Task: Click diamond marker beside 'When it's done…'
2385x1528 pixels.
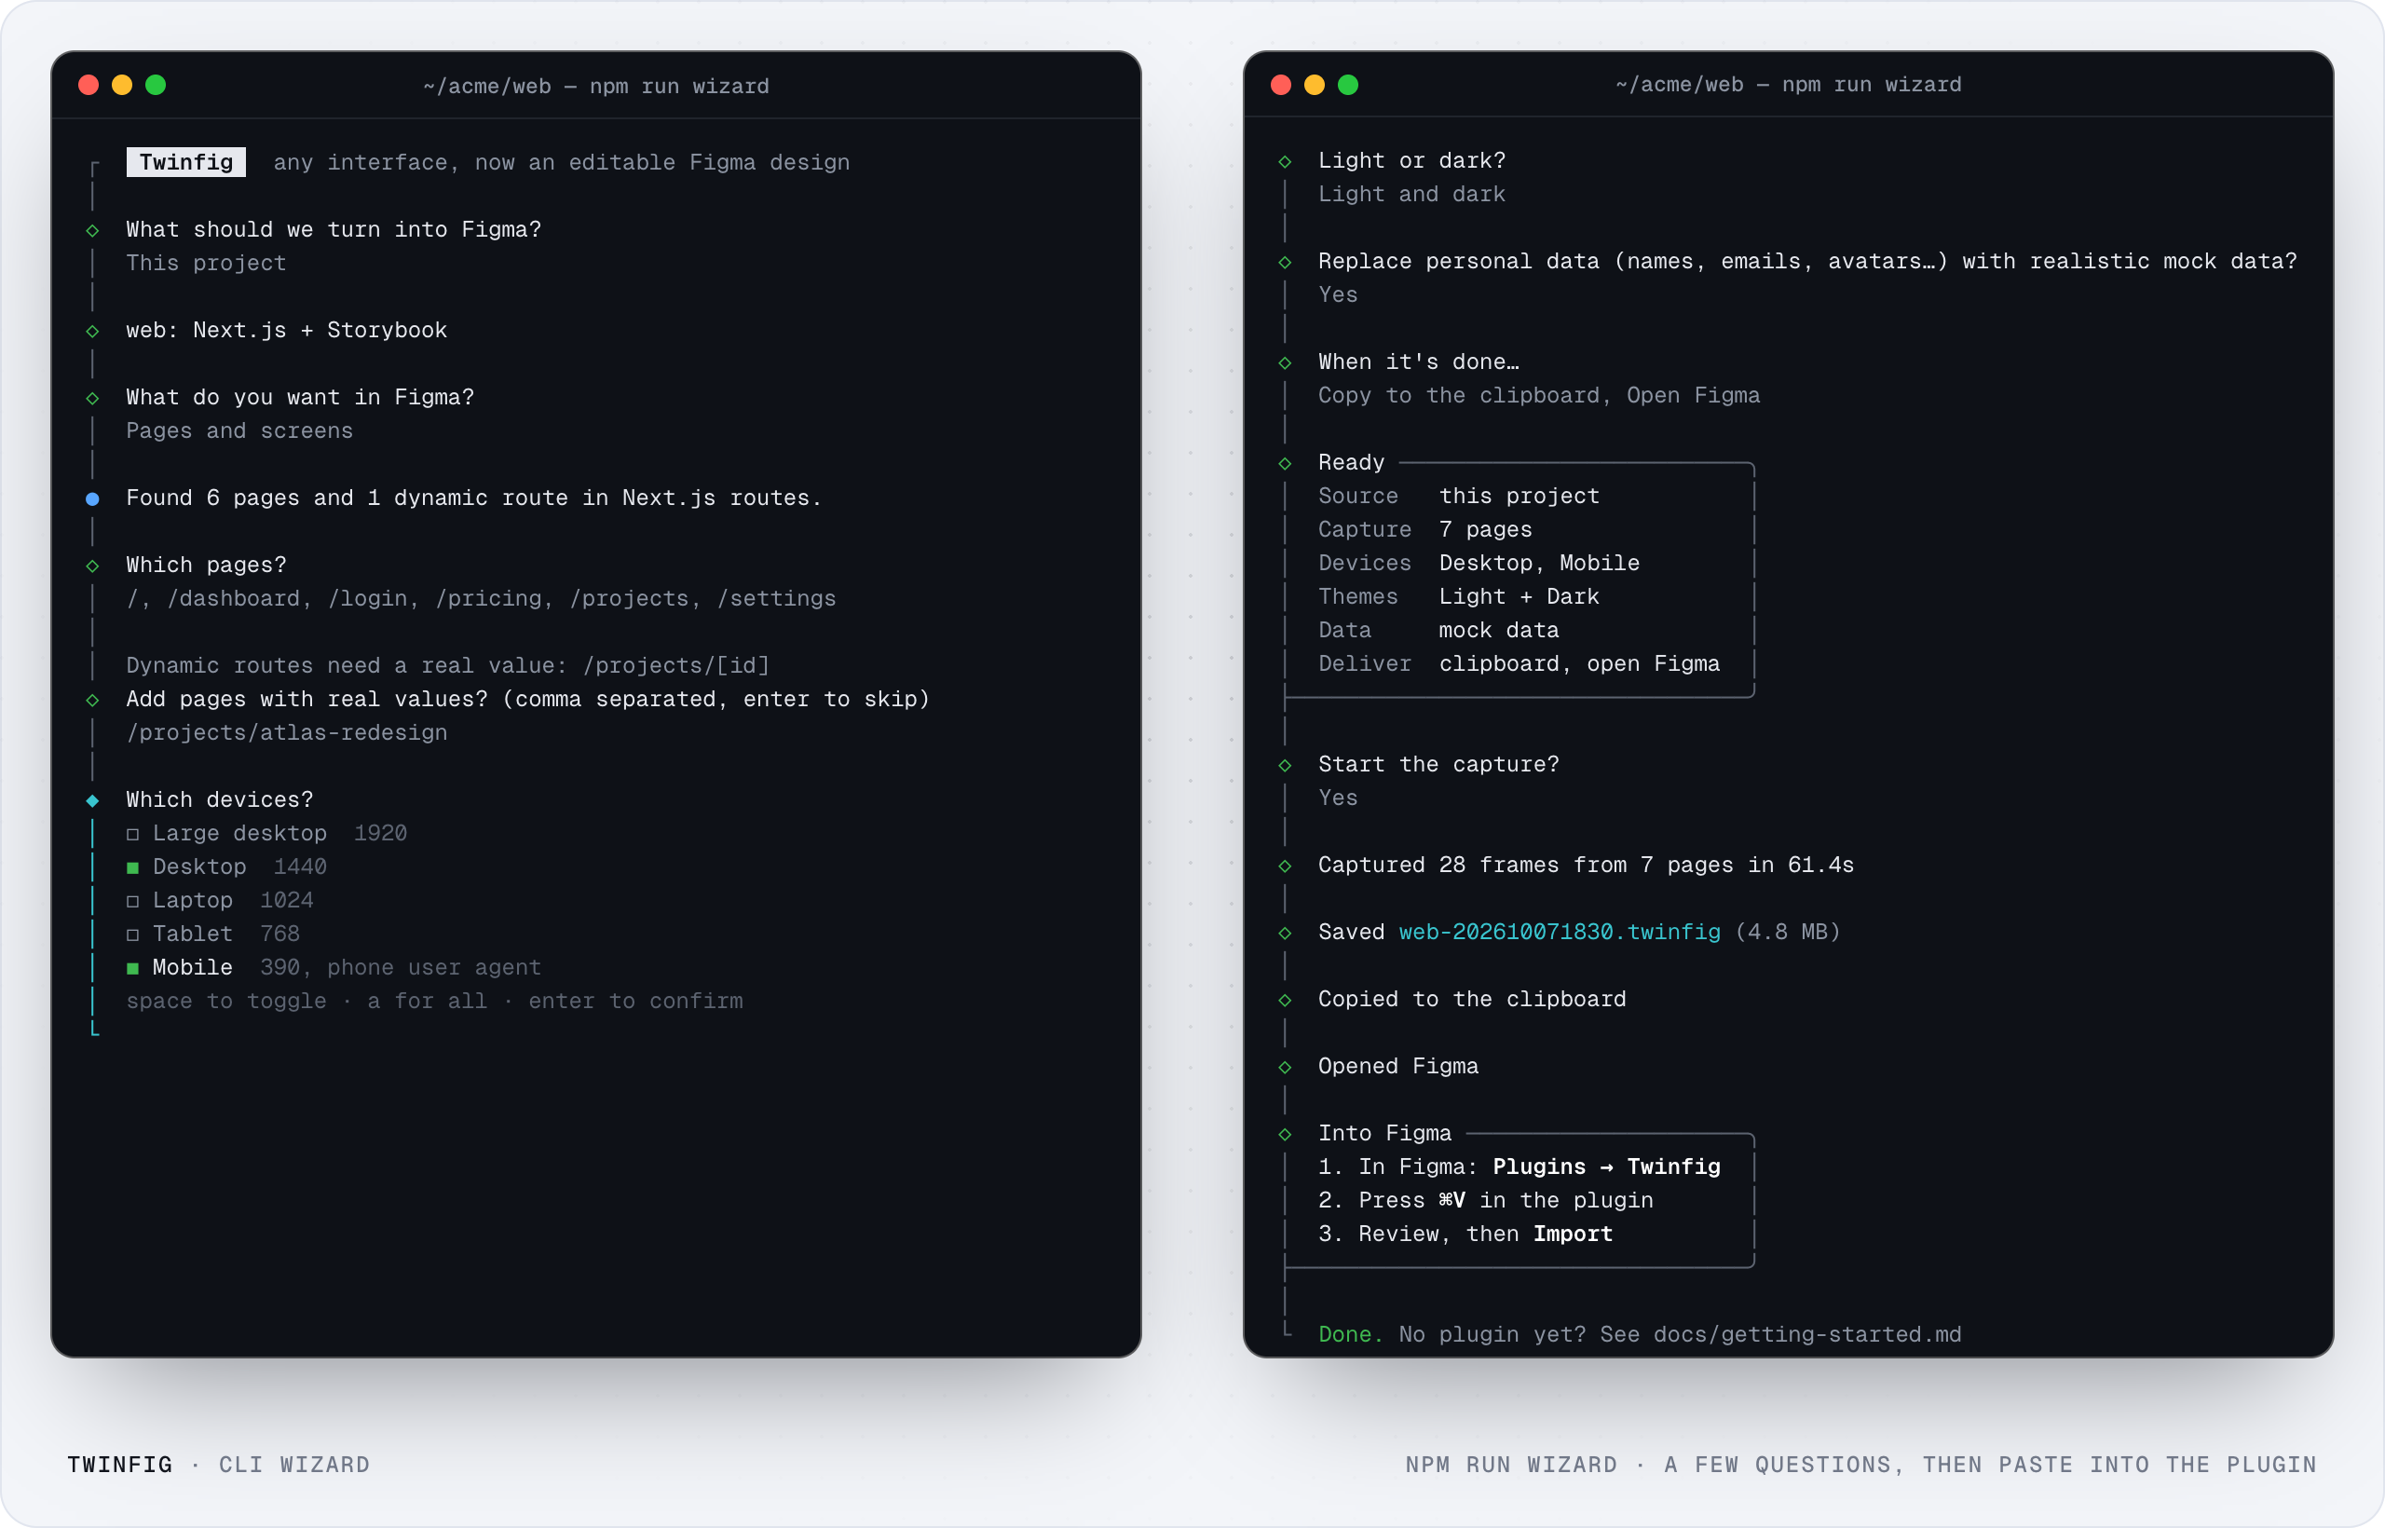Action: tap(1285, 363)
